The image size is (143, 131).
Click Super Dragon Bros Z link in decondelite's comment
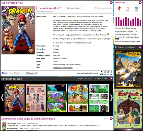point(30,123)
